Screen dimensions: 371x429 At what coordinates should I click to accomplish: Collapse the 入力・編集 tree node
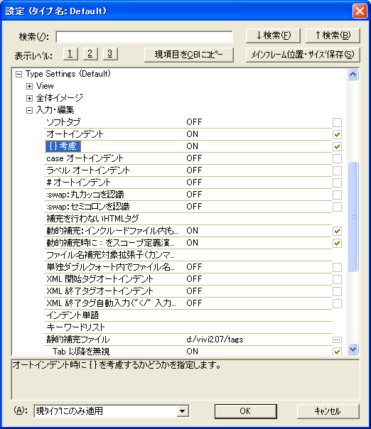click(x=29, y=110)
